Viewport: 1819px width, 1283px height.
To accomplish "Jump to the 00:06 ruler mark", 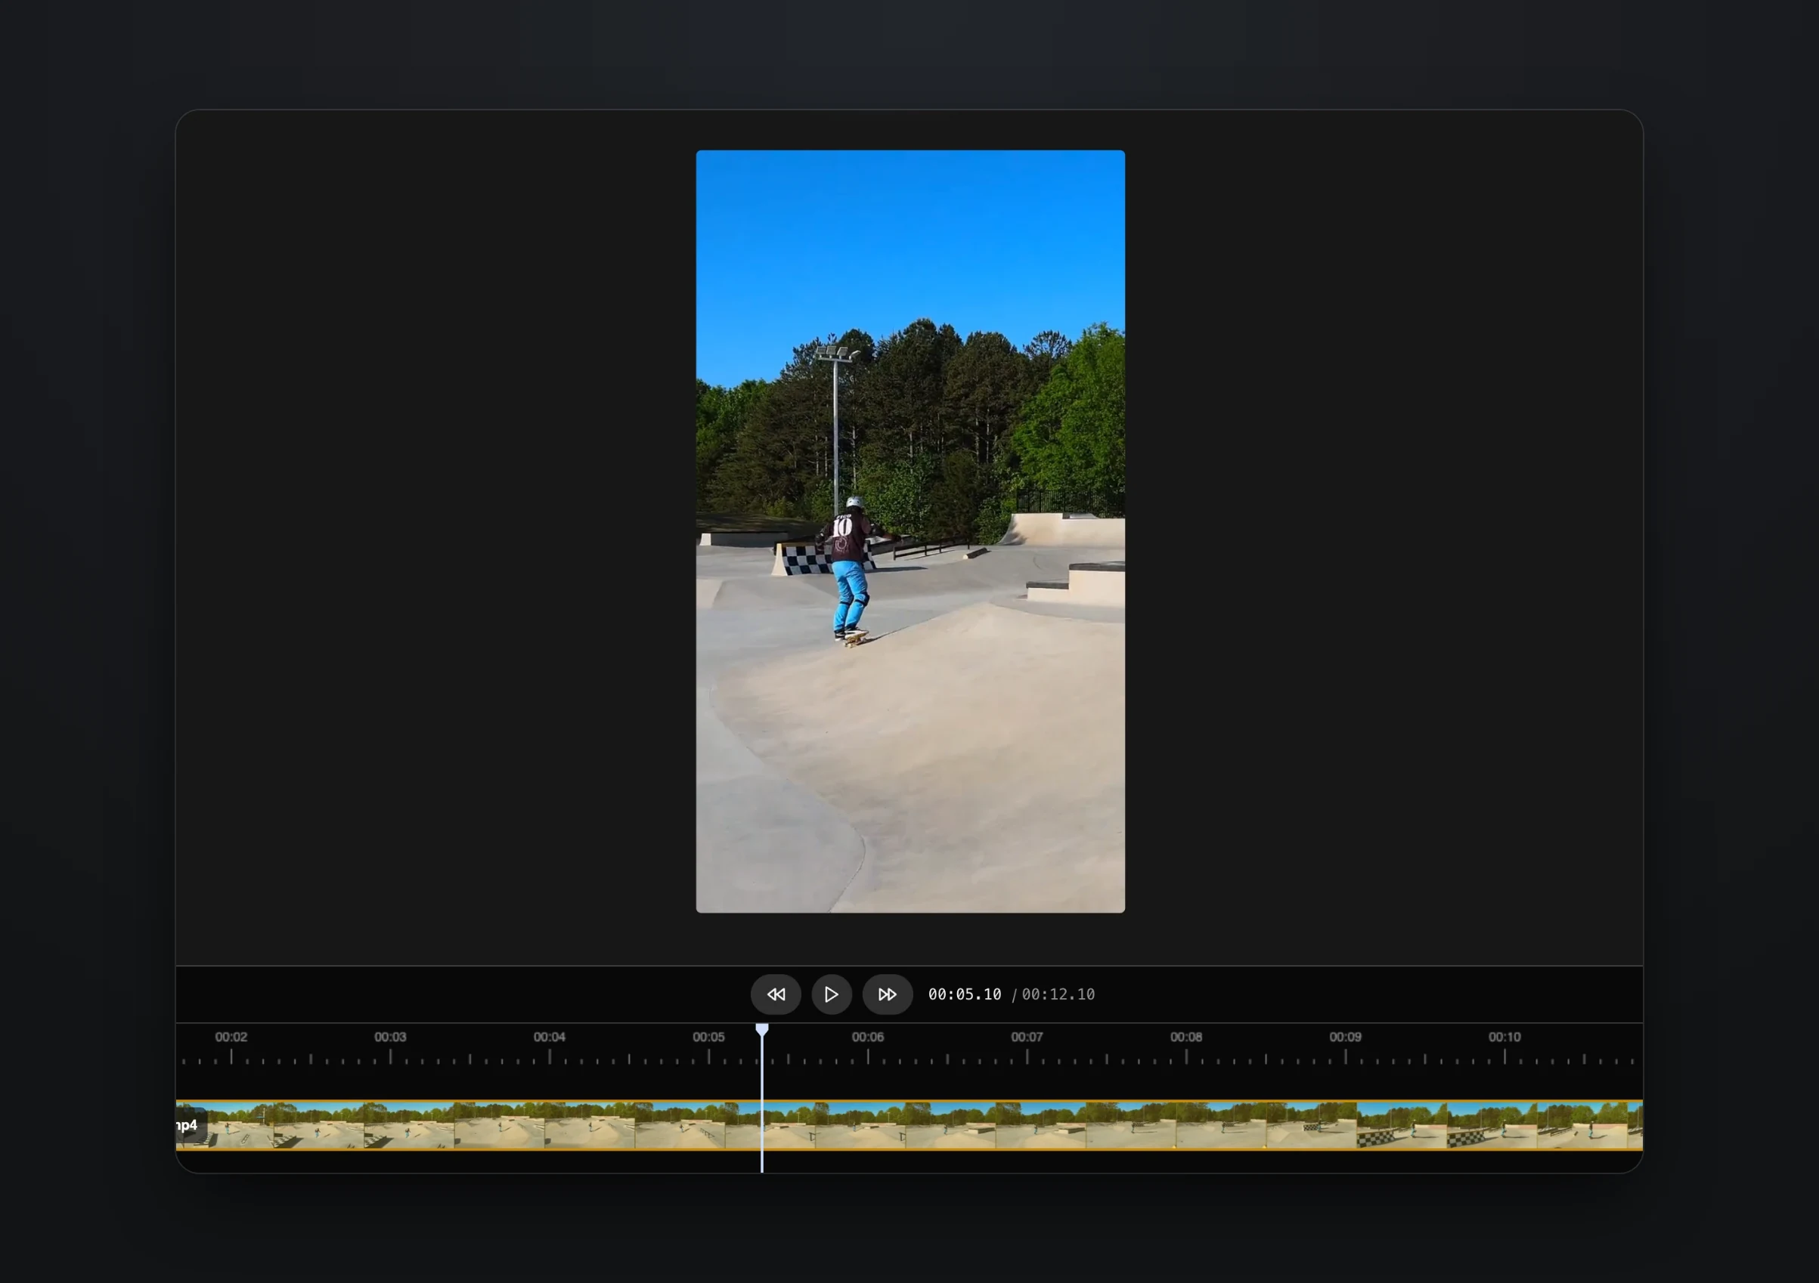I will coord(867,1037).
